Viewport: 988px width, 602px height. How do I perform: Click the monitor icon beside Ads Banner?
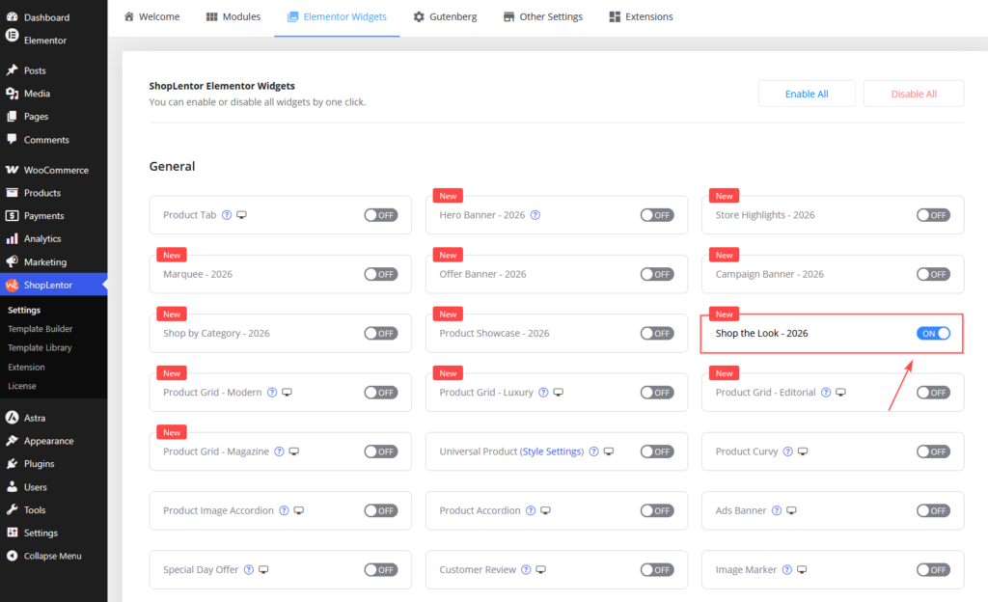pyautogui.click(x=791, y=510)
